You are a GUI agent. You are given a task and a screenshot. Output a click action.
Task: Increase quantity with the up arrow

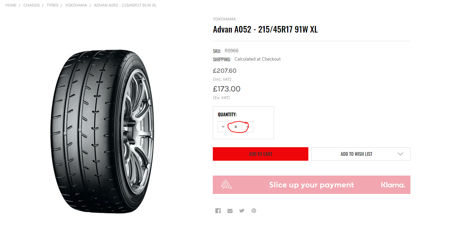click(248, 127)
